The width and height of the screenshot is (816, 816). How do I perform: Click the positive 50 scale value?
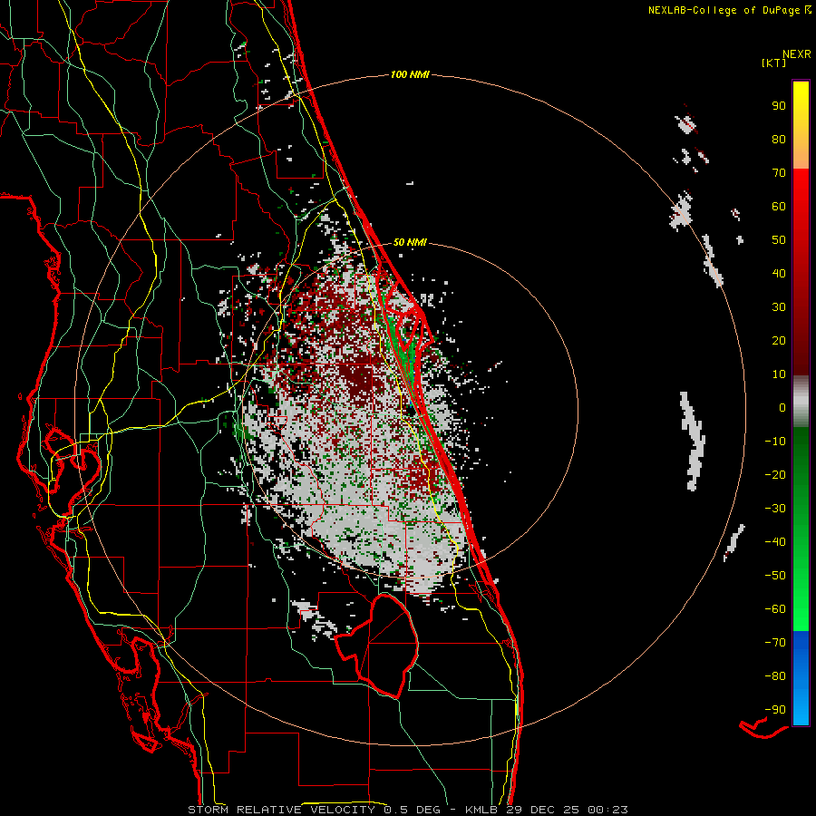[779, 240]
